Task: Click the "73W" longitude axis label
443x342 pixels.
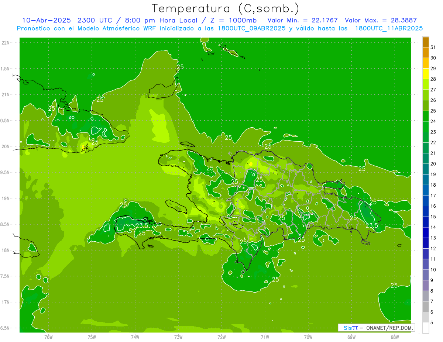Action: coord(178,337)
